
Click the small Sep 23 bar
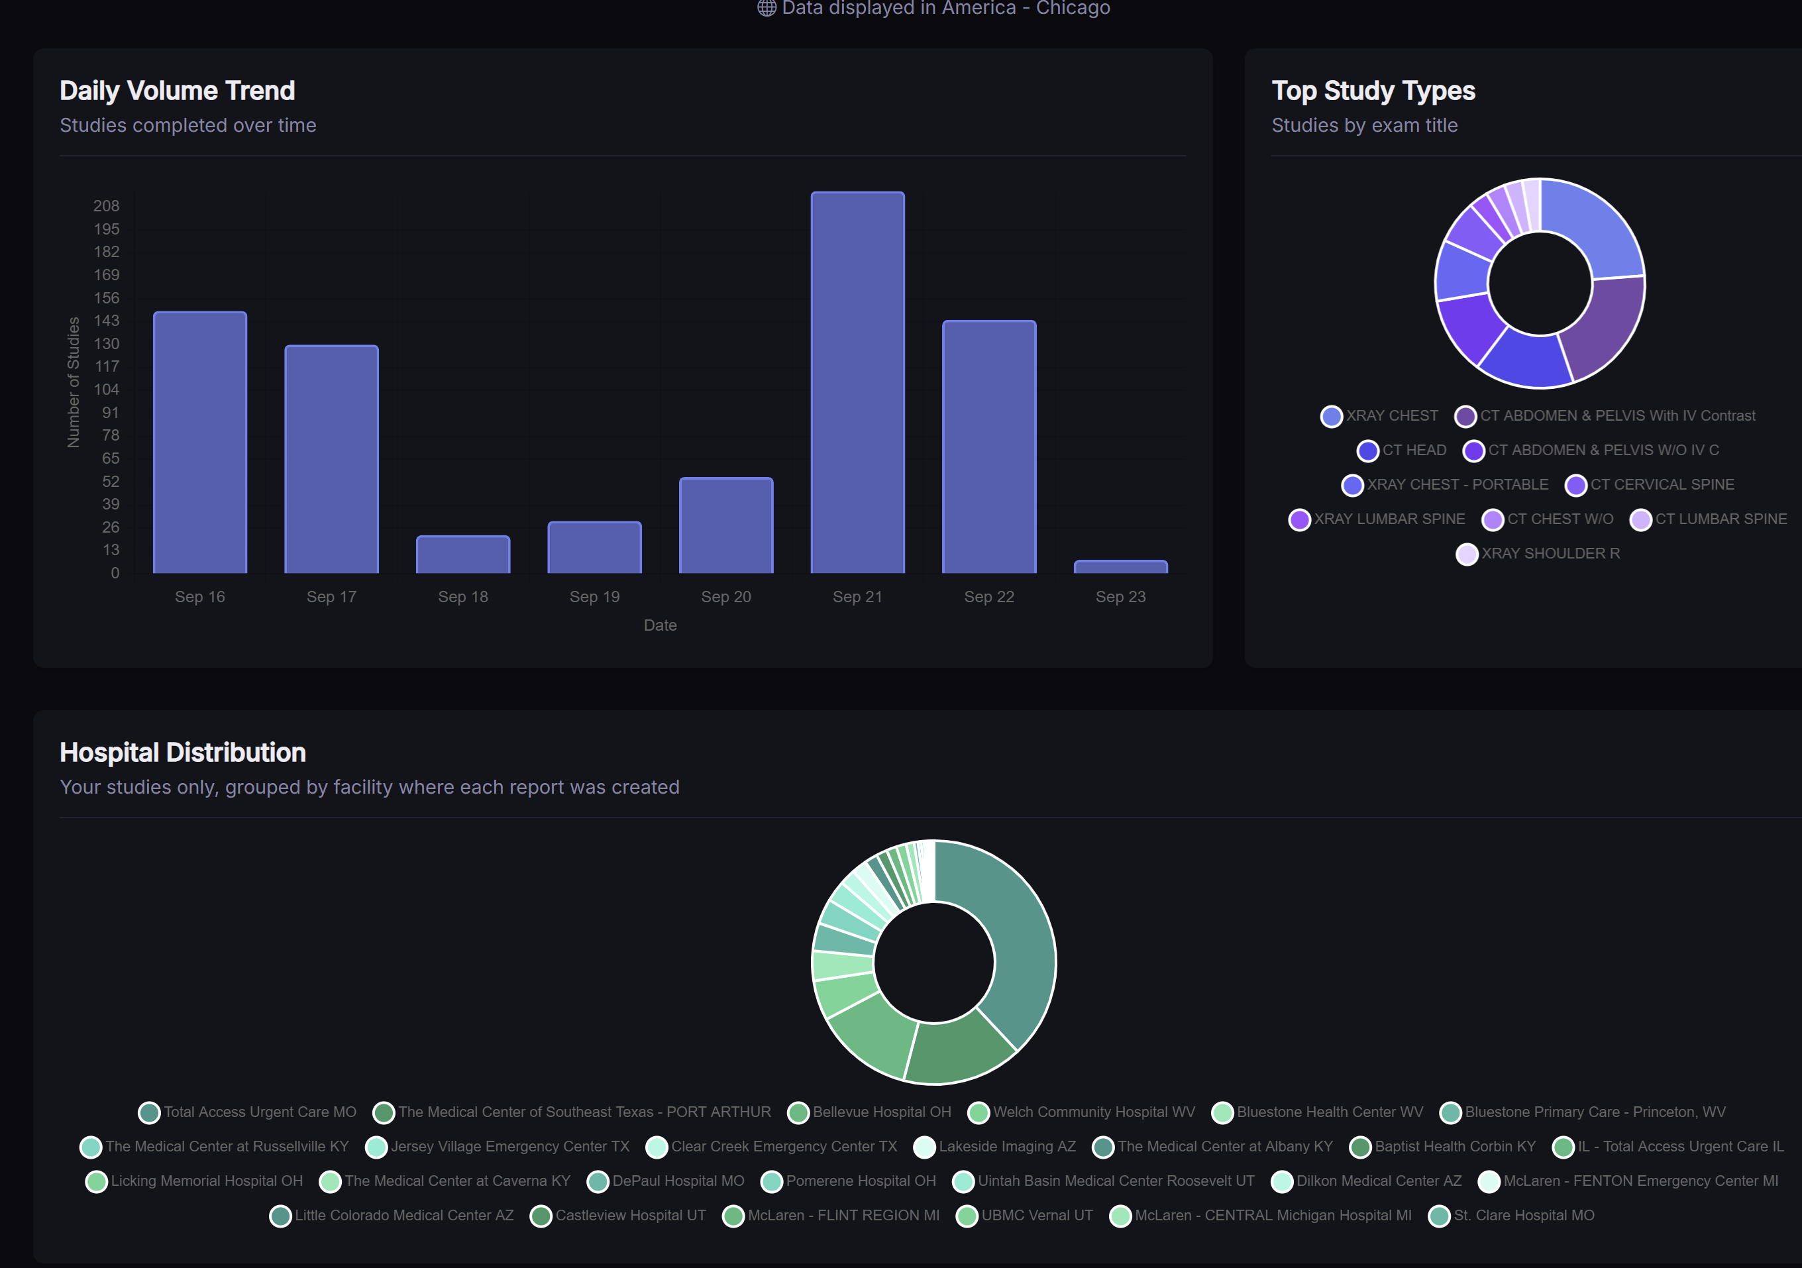(x=1121, y=566)
